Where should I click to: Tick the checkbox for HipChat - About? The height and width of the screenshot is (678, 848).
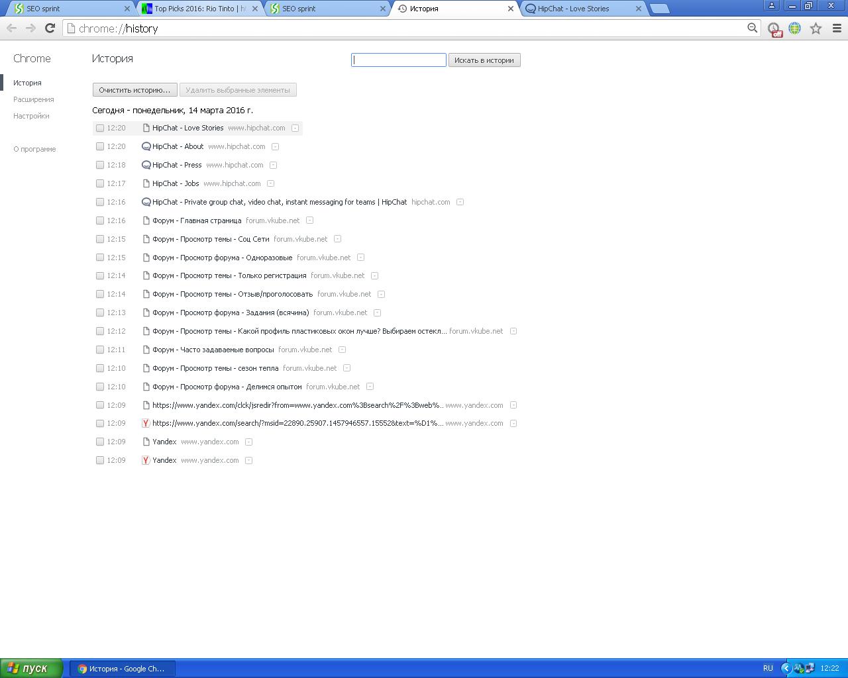pyautogui.click(x=100, y=146)
